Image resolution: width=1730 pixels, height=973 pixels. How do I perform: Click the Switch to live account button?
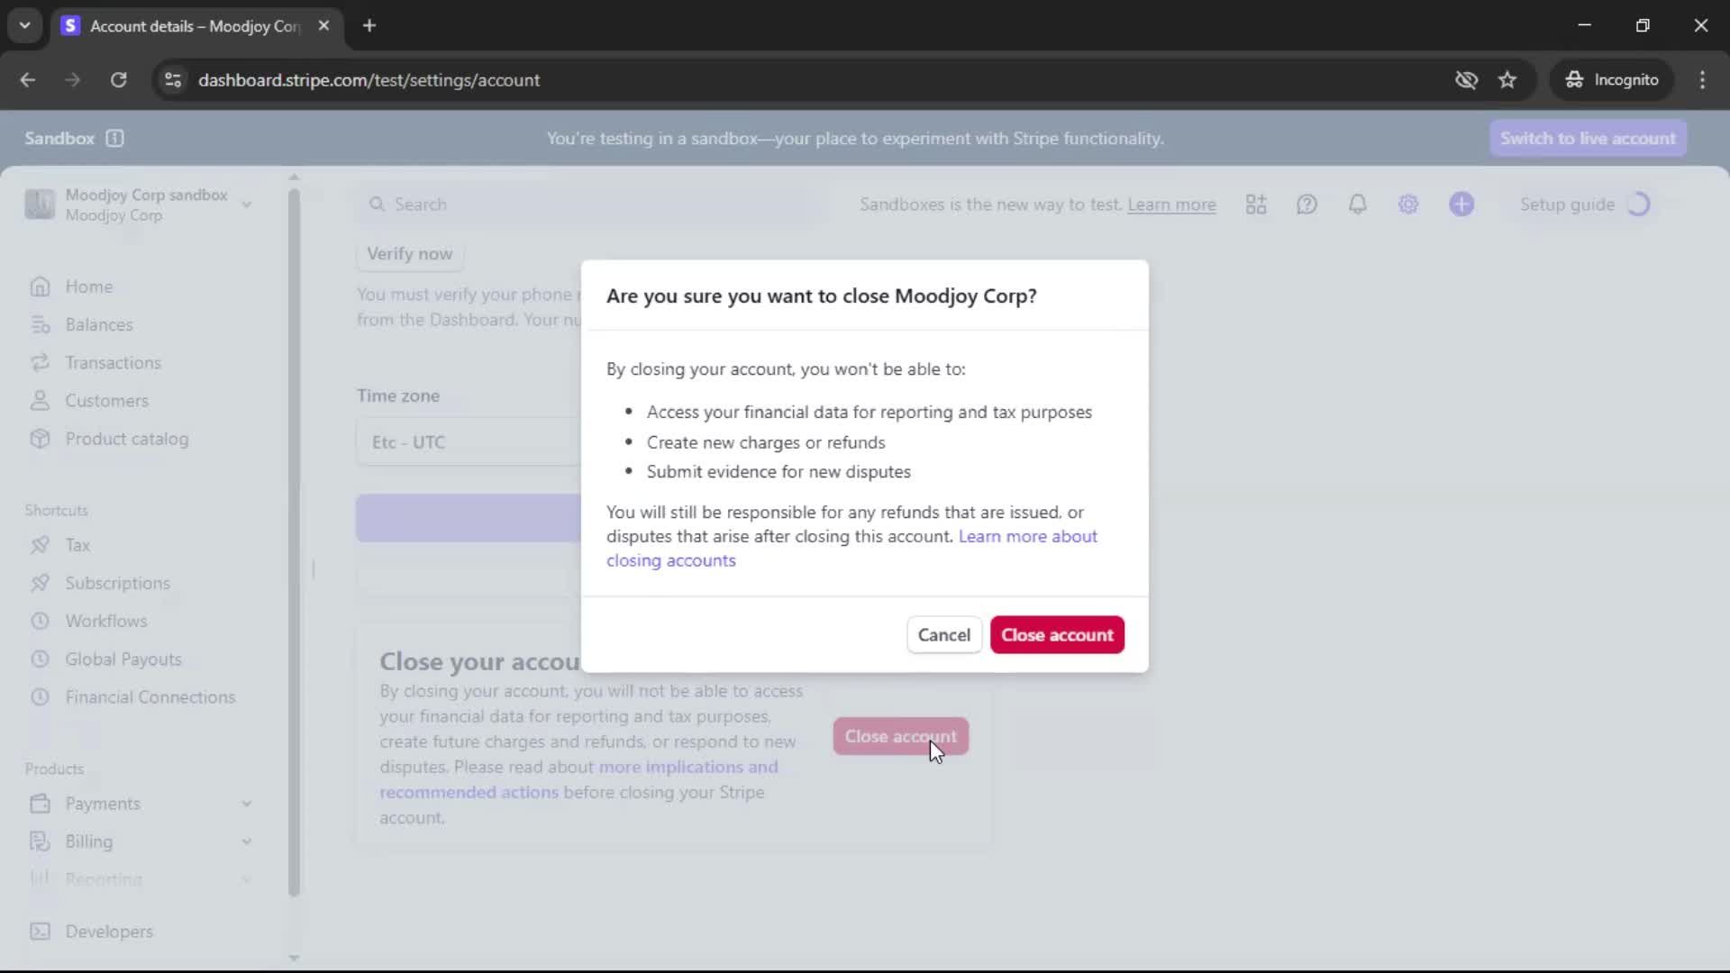[1588, 139]
